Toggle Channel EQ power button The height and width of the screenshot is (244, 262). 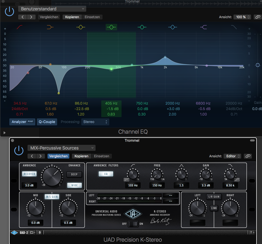tap(9, 11)
